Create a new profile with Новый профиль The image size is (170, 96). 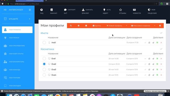coord(114,26)
